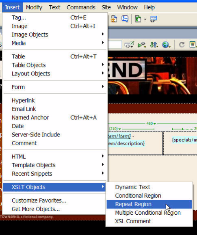This screenshot has height=235, width=197.
Task: Open dropdown arrow beside Templates icon
Action: pos(145,19)
